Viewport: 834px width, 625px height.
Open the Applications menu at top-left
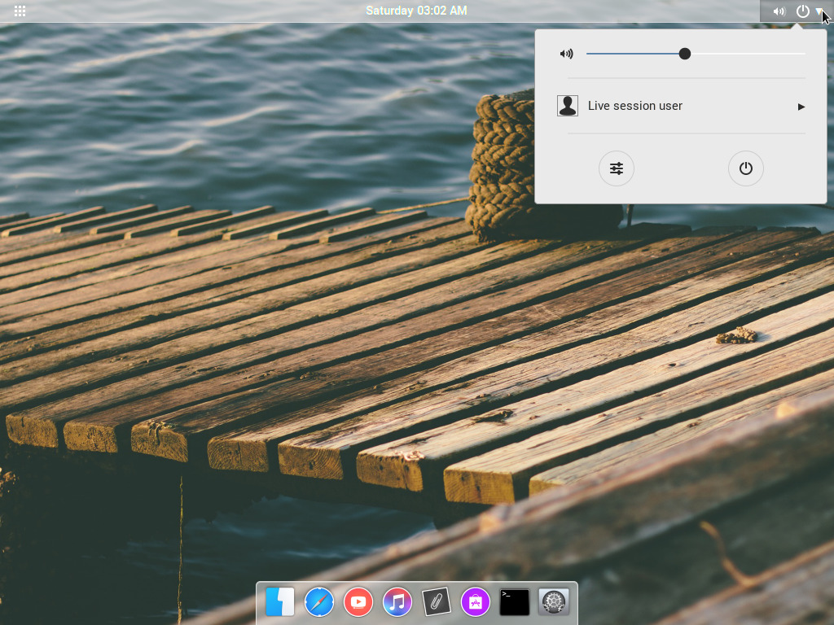[x=20, y=11]
